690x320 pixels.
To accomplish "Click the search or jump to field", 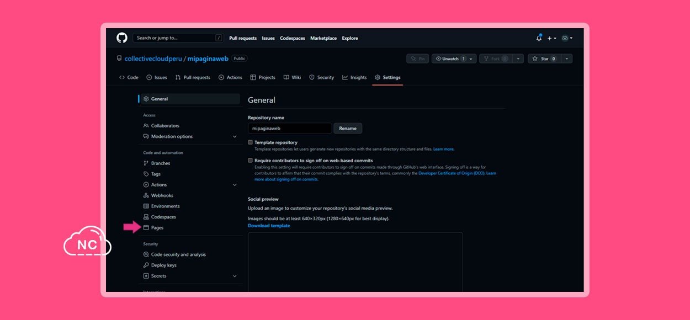I will (178, 38).
